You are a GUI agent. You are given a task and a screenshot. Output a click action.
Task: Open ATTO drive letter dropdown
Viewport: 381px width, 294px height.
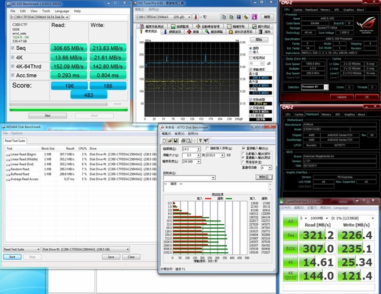click(191, 149)
